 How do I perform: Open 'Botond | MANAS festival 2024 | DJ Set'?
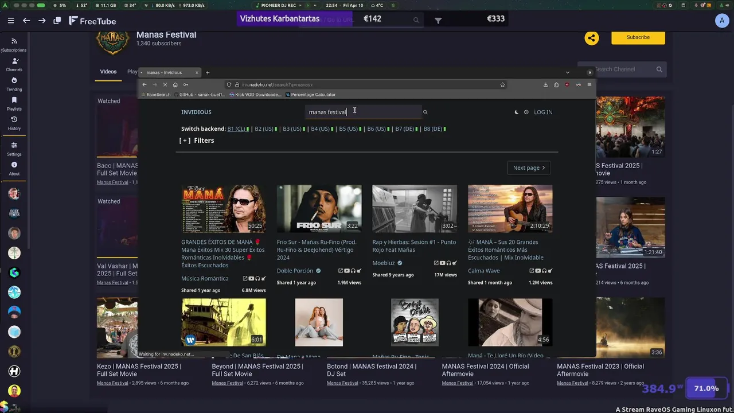[x=372, y=370]
